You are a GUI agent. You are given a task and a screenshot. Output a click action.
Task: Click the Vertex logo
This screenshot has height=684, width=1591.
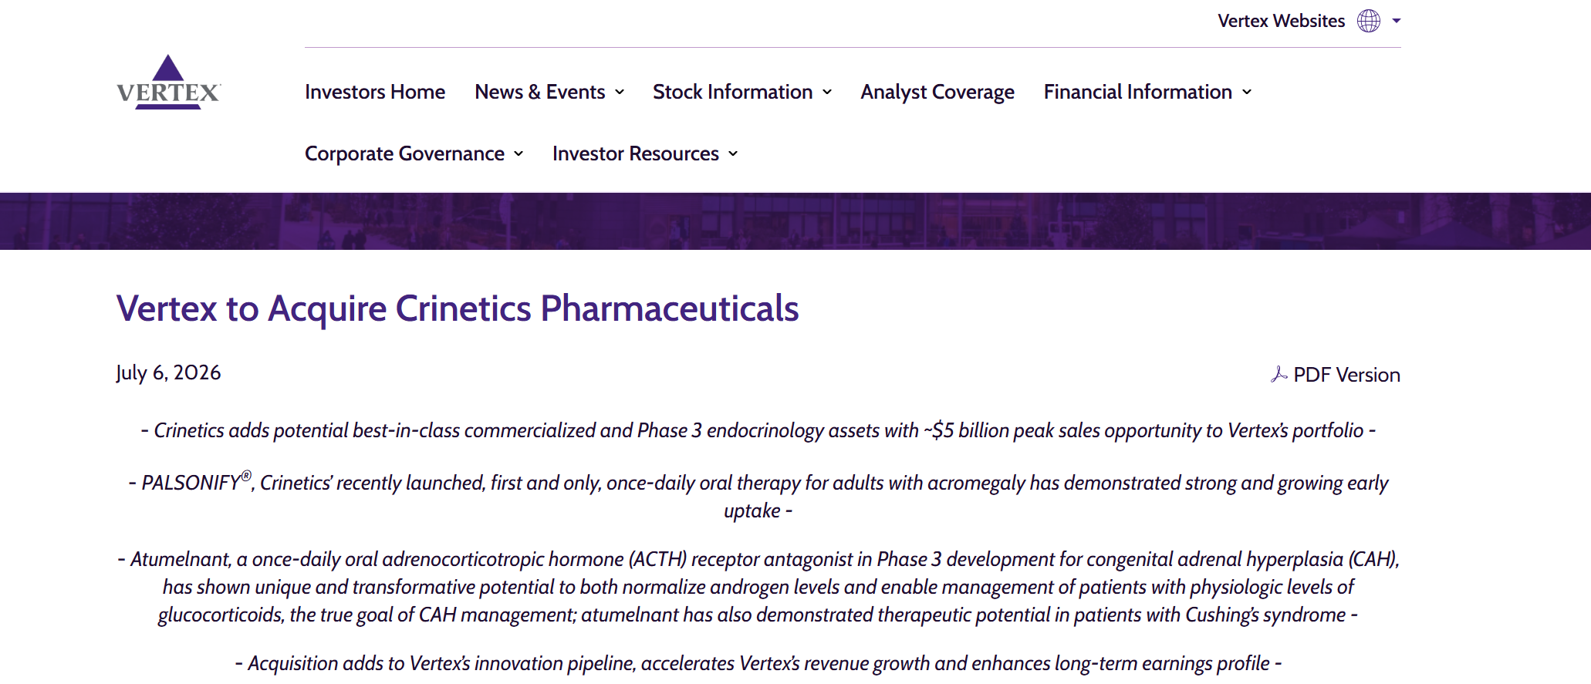[169, 83]
